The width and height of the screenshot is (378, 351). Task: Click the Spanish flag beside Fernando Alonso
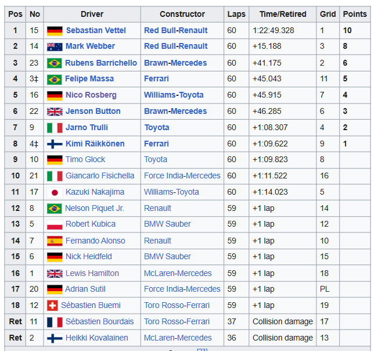click(55, 241)
